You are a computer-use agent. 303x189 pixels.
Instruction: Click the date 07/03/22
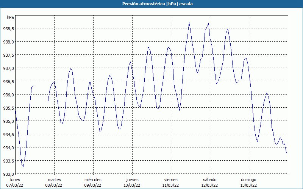15,185
